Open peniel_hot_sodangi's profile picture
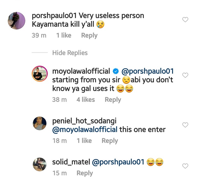The height and width of the screenshot is (188, 199). coord(40,124)
